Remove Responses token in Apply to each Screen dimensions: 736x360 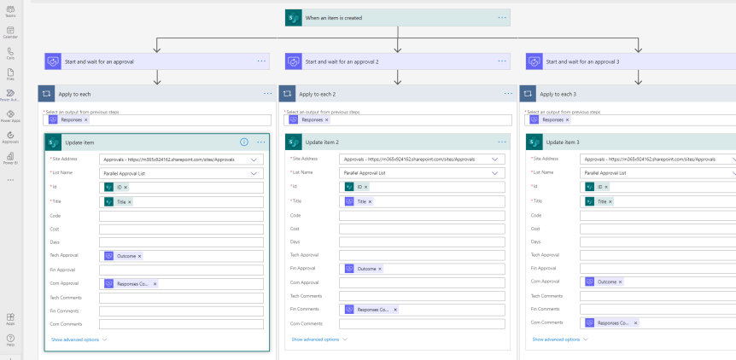86,120
